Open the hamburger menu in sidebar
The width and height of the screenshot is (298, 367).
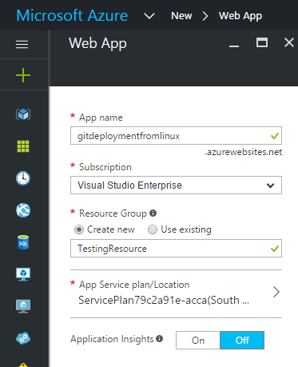point(22,44)
